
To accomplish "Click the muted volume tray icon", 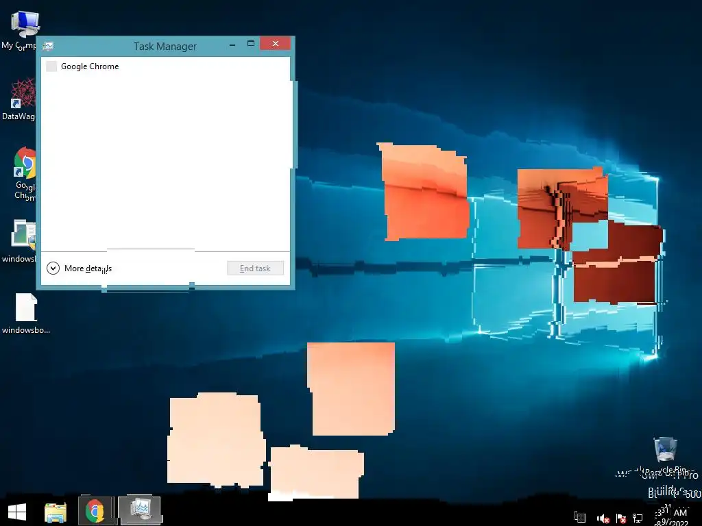I will (x=603, y=518).
